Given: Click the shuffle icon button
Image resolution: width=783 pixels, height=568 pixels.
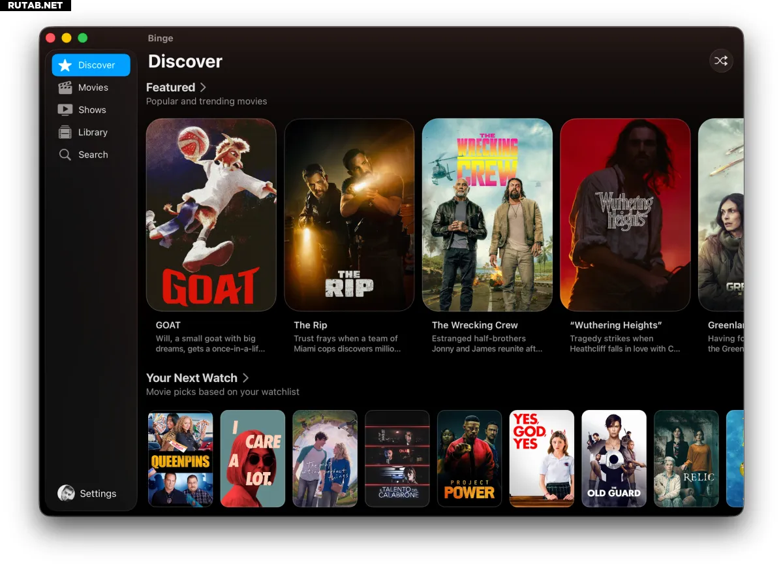Looking at the screenshot, I should click(x=721, y=61).
